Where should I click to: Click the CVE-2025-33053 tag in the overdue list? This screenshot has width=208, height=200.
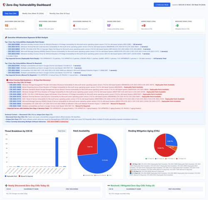point(15,85)
